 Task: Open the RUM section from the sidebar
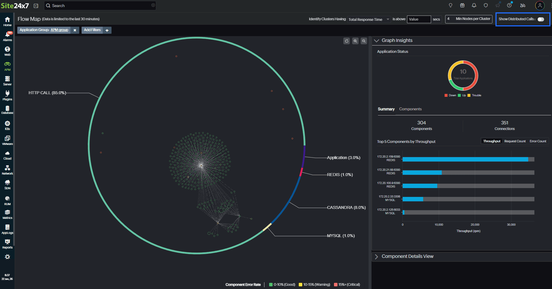7,199
